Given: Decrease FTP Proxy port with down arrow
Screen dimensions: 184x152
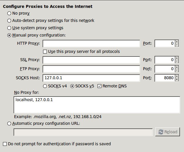Looking at the screenshot, I should pyautogui.click(x=177, y=71).
